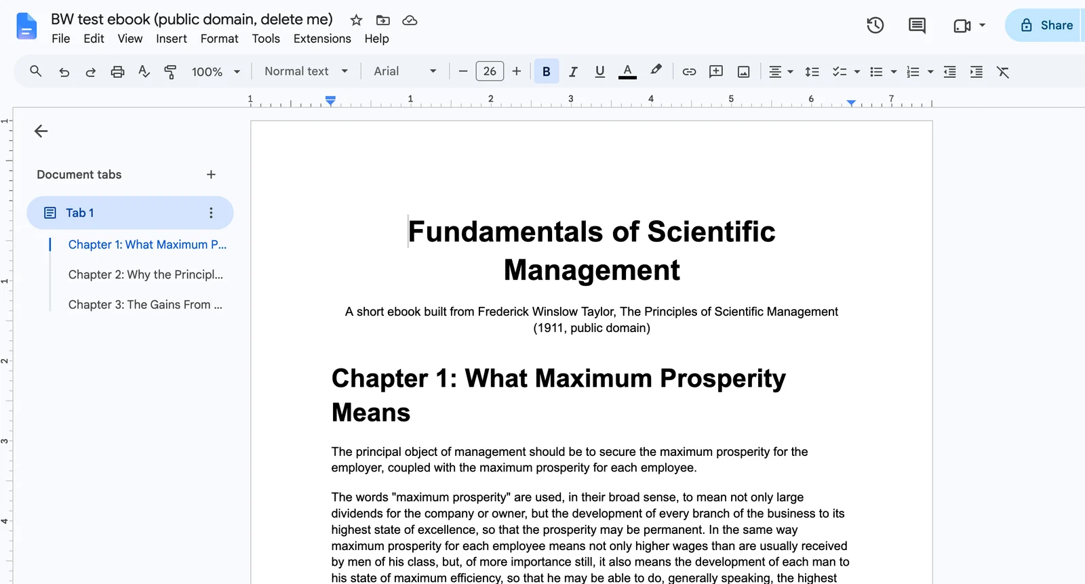This screenshot has width=1085, height=584.
Task: Toggle italic formatting
Action: 573,72
